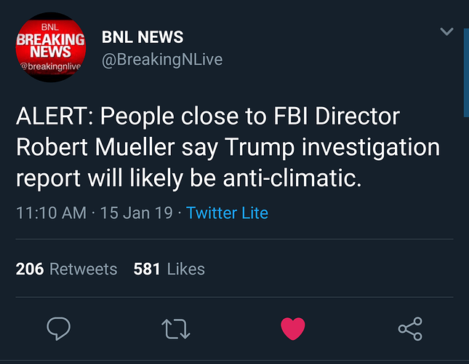Image resolution: width=469 pixels, height=364 pixels.
Task: Click the retweet arrows icon
Action: click(175, 328)
